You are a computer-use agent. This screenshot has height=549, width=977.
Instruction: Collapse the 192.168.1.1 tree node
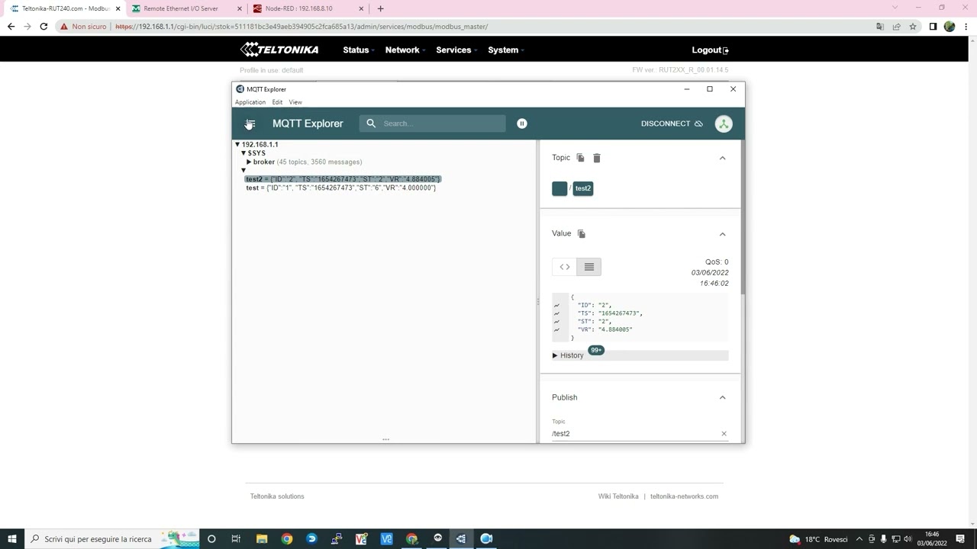coord(237,144)
